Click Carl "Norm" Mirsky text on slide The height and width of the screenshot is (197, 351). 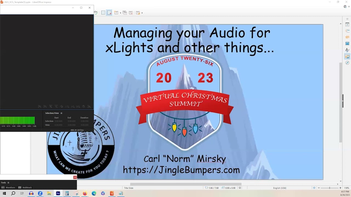pos(185,159)
